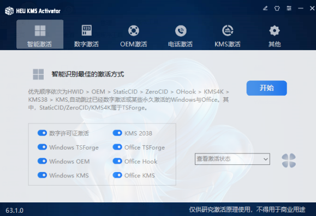This screenshot has height=216, width=316.
Task: Click the shirt skin theme icon
Action: (x=277, y=8)
